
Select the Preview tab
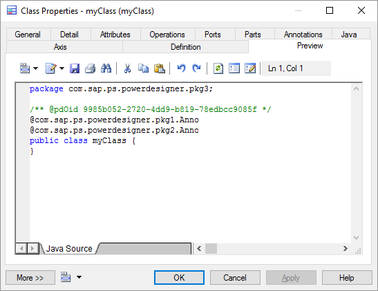[310, 46]
